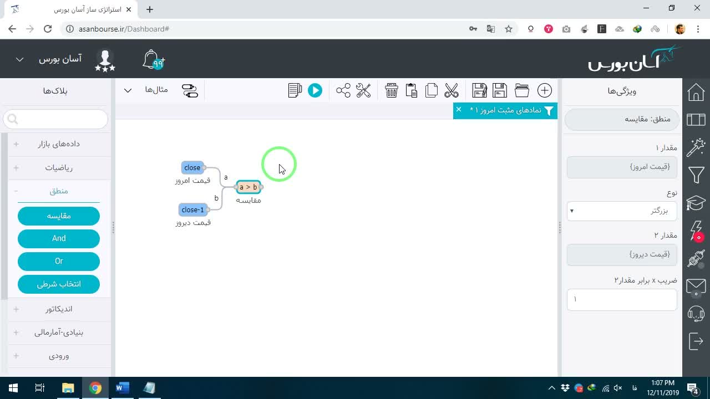This screenshot has height=399, width=710.
Task: Open the table columns icon in sidebar
Action: point(696,119)
